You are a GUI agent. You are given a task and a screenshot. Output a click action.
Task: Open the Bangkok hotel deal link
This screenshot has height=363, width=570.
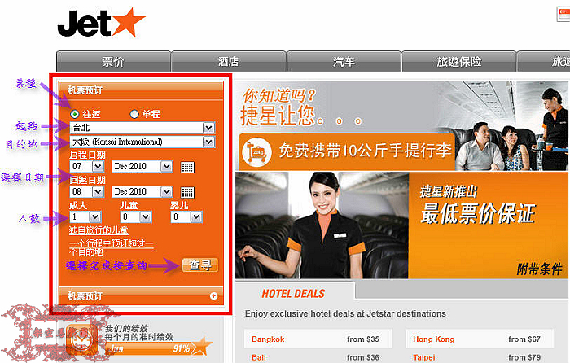(268, 339)
